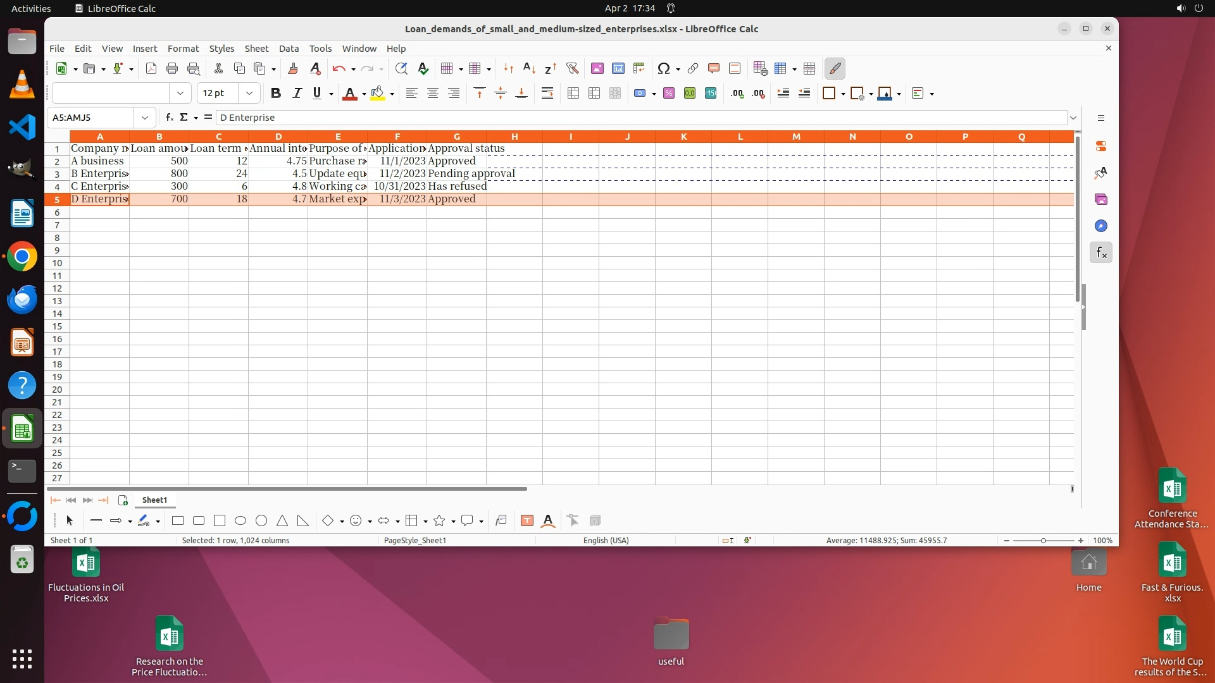Select the Ellipse shape in the drawing toolbar
Viewport: 1215px width, 683px height.
point(240,520)
